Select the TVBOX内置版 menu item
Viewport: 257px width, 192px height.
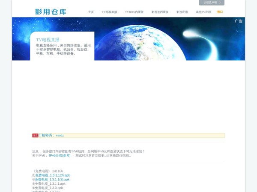coord(134,12)
